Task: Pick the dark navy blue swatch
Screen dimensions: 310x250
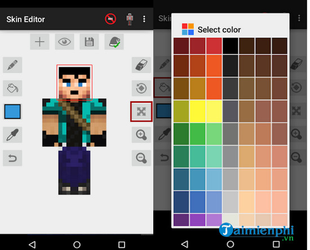Action: coord(181,202)
